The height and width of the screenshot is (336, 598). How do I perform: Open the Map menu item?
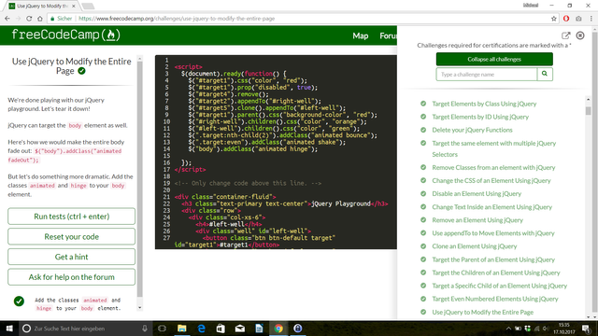point(361,35)
